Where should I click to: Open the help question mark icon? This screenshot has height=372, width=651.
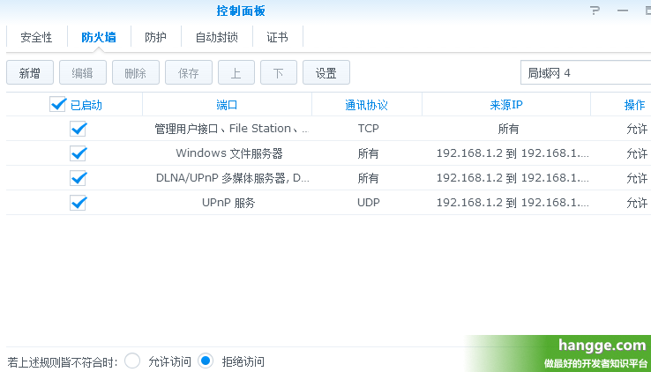595,11
